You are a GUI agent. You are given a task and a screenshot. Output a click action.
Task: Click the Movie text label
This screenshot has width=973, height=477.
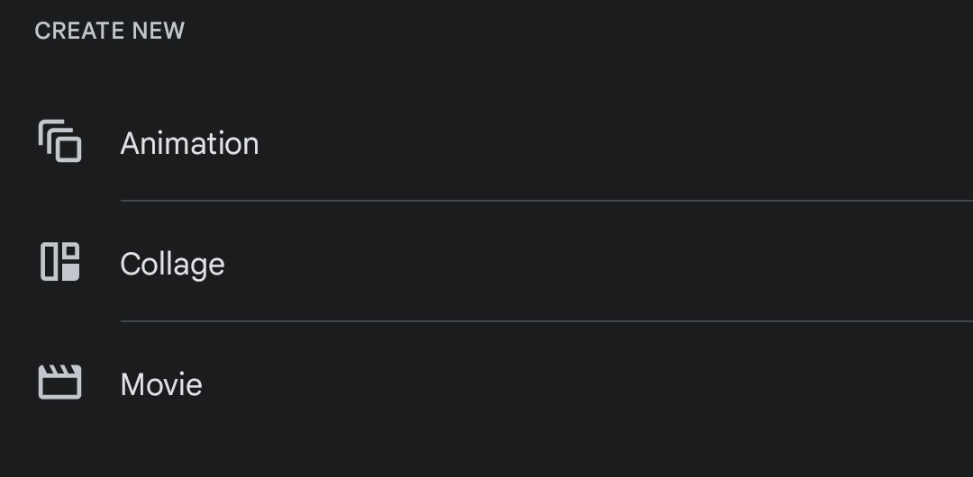point(161,385)
